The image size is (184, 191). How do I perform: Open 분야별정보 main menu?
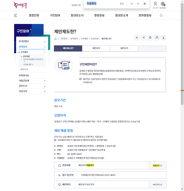pos(145,15)
